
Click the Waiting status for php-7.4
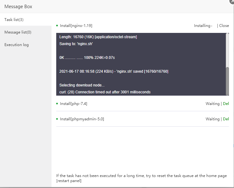coord(212,104)
